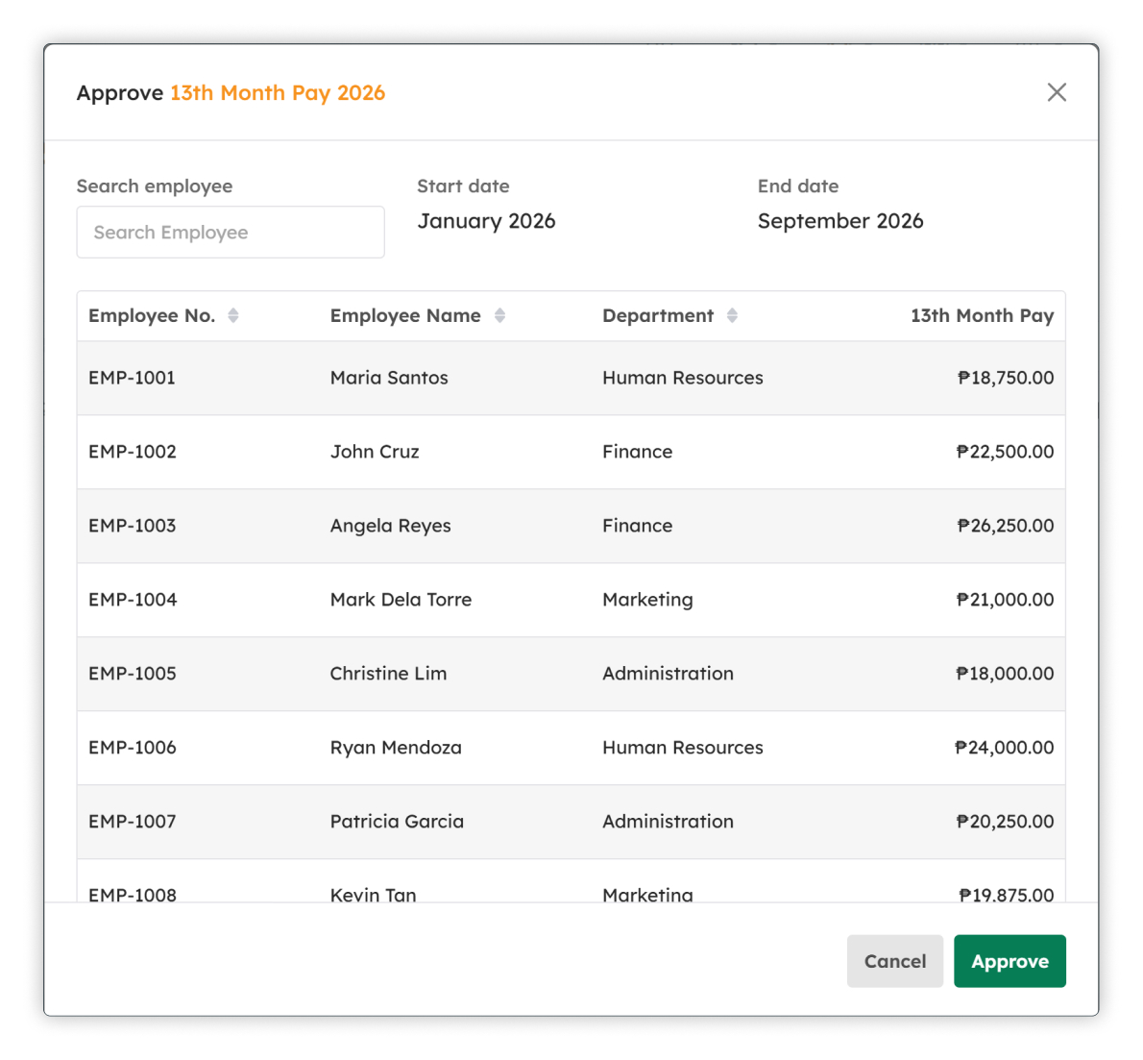Select employee number EMP-1004

point(133,600)
